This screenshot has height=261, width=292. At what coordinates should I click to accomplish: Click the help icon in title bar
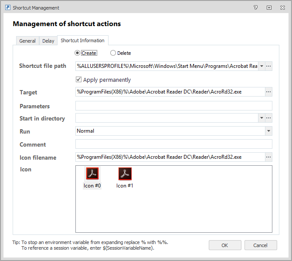pos(255,7)
